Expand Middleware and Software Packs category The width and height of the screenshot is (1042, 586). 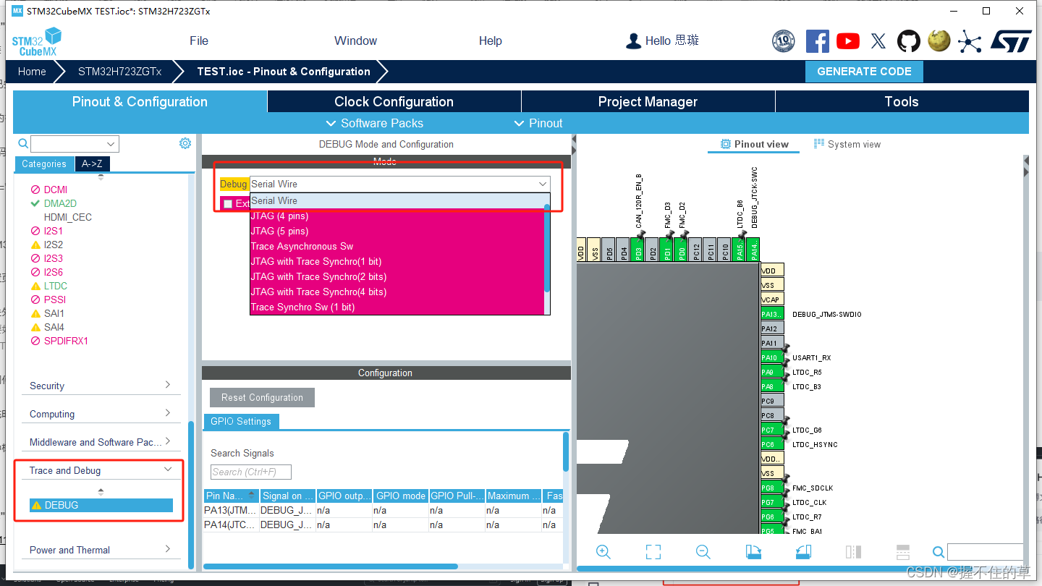(100, 442)
